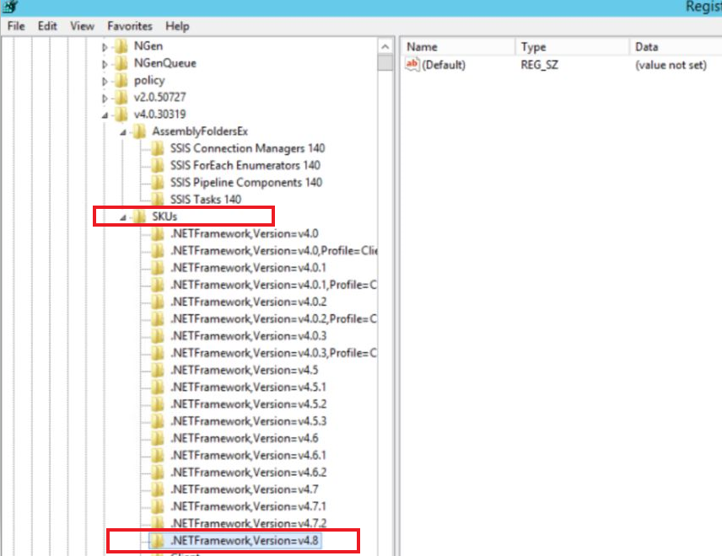Click the folder icon beside AssemblyFoldersEx
The image size is (722, 556).
pyautogui.click(x=139, y=132)
